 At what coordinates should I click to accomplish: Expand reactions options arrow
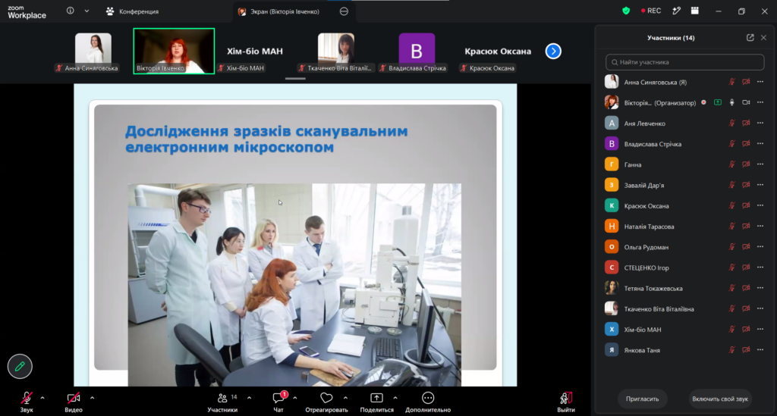(345, 398)
